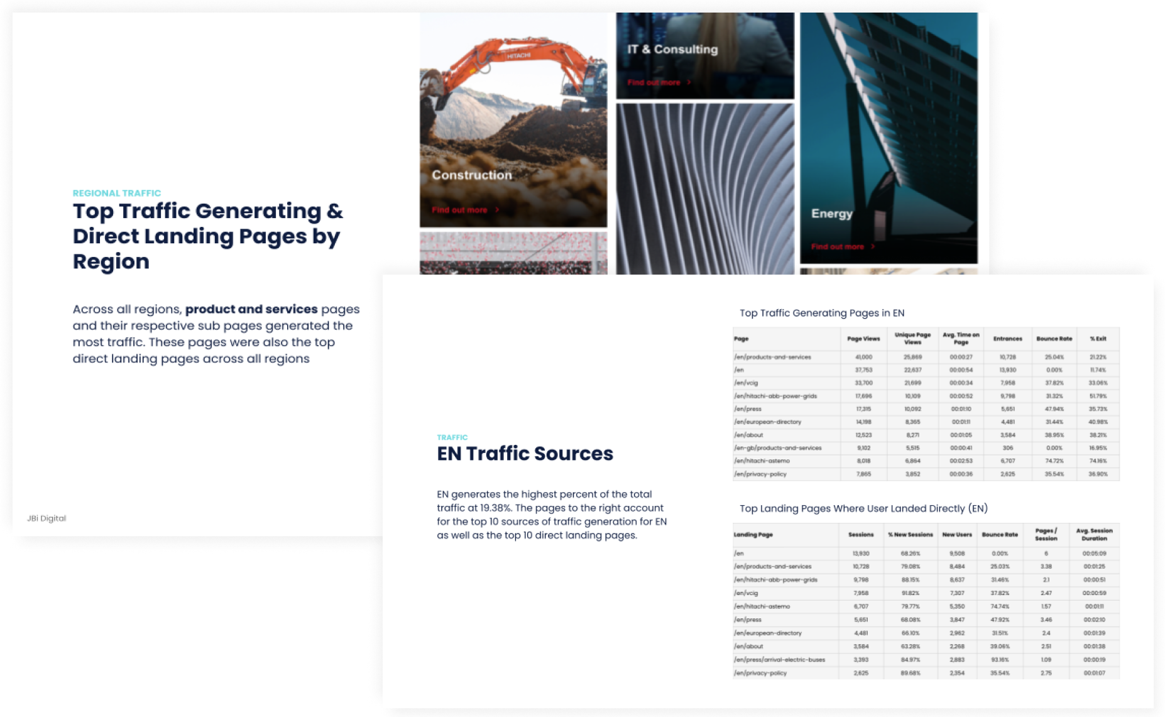The image size is (1165, 717).
Task: Click the small 'TRAFFIC' label above EN Traffic Sources
Action: click(452, 437)
